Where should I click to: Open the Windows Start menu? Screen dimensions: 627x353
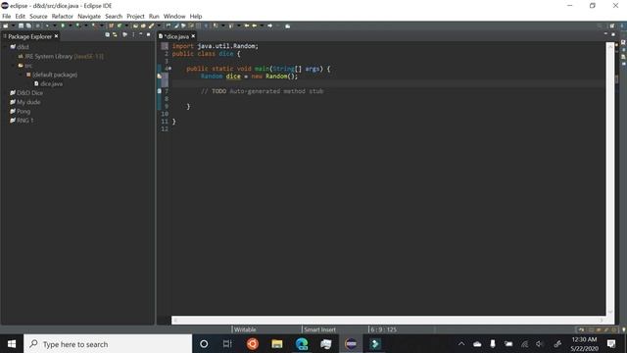click(12, 344)
